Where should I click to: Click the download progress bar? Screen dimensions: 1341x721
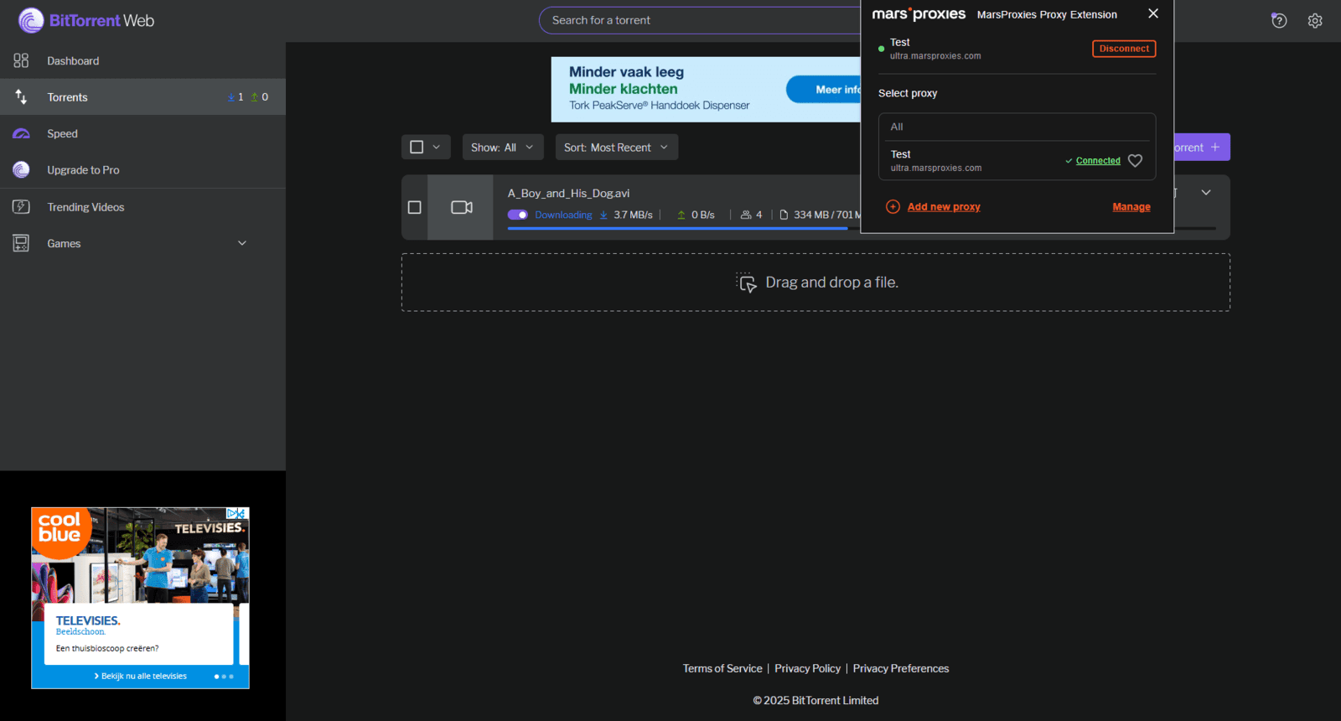point(683,228)
